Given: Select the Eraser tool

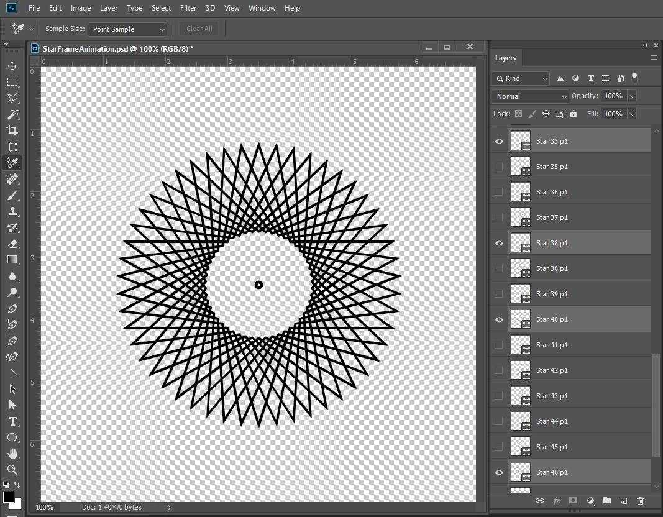Looking at the screenshot, I should [x=12, y=244].
